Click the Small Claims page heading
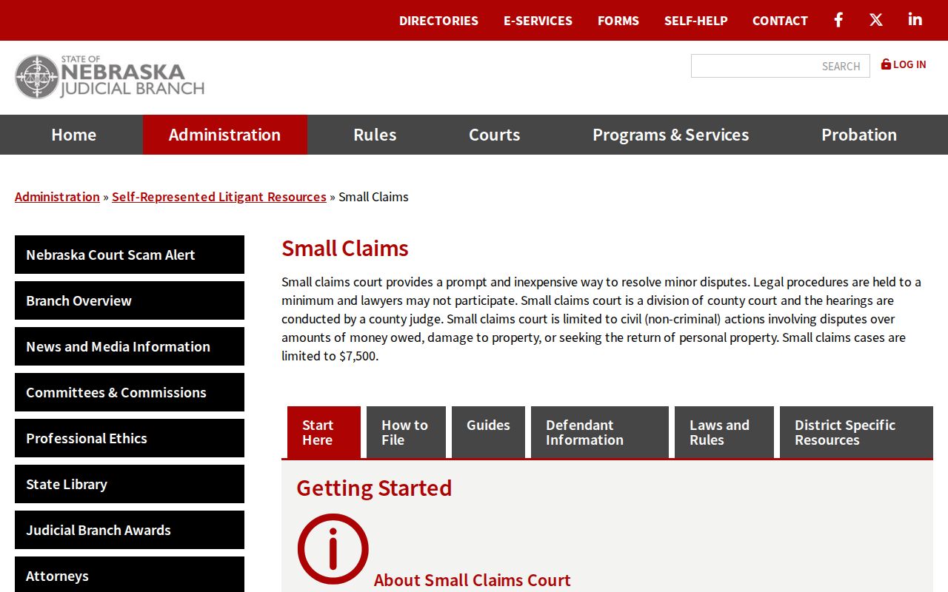Viewport: 948px width, 592px height. click(x=345, y=248)
